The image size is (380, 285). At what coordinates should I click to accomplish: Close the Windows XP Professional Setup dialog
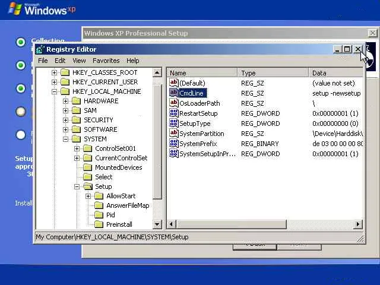(372, 33)
